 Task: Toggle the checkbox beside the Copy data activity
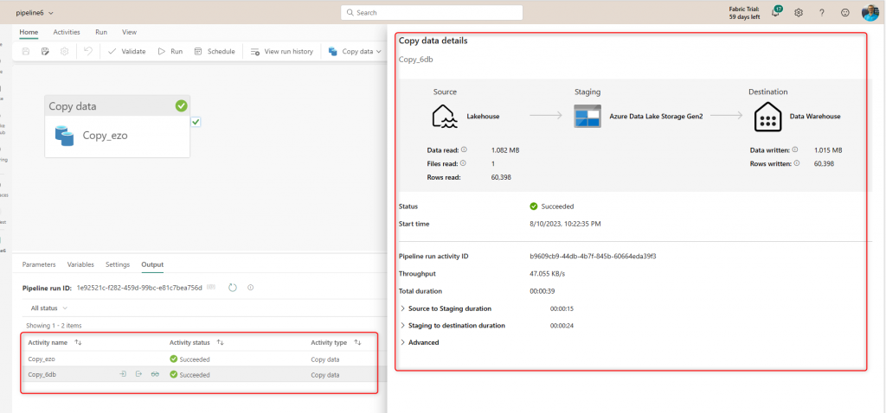[x=196, y=123]
